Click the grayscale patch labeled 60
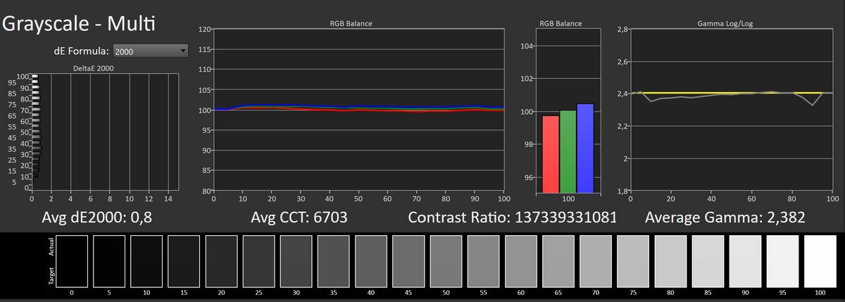The image size is (845, 302). (x=521, y=260)
